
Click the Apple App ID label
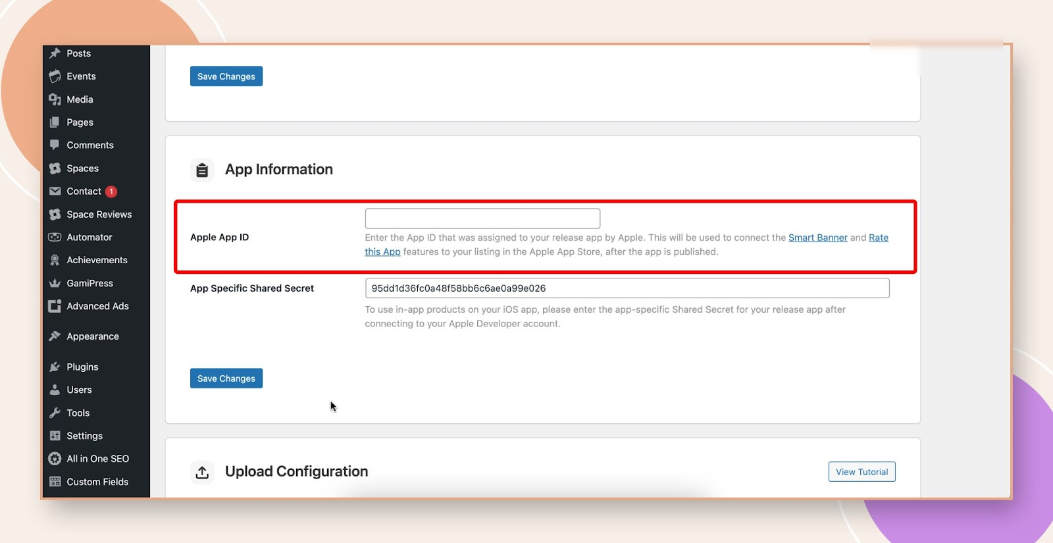tap(219, 238)
